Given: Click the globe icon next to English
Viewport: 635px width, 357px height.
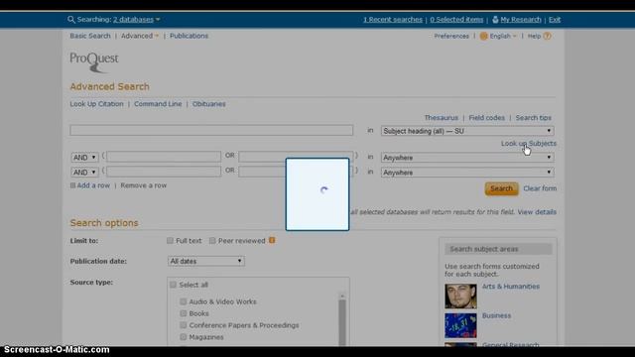Looking at the screenshot, I should pyautogui.click(x=483, y=36).
